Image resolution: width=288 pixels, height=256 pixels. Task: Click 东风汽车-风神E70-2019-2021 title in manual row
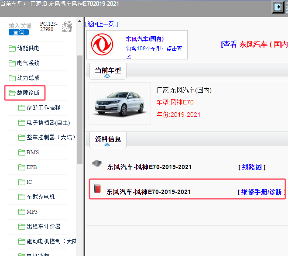[x=148, y=192]
